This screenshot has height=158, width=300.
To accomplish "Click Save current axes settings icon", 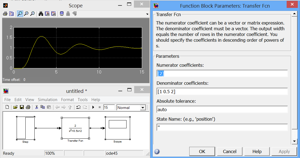I will click(47, 14).
